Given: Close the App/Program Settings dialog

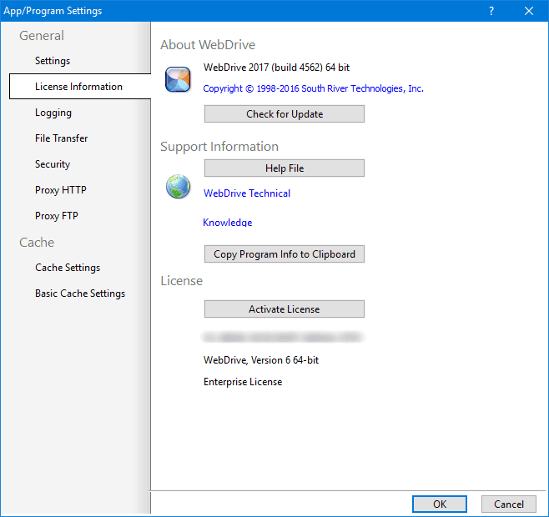Looking at the screenshot, I should [x=529, y=11].
